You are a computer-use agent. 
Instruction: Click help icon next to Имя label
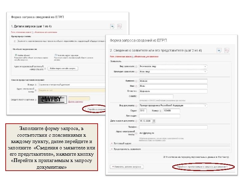(x=136, y=86)
